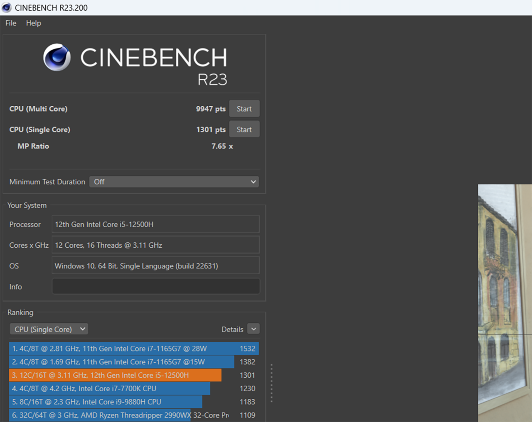Viewport: 532px width, 422px height.
Task: Click the OS field value
Action: click(x=156, y=266)
